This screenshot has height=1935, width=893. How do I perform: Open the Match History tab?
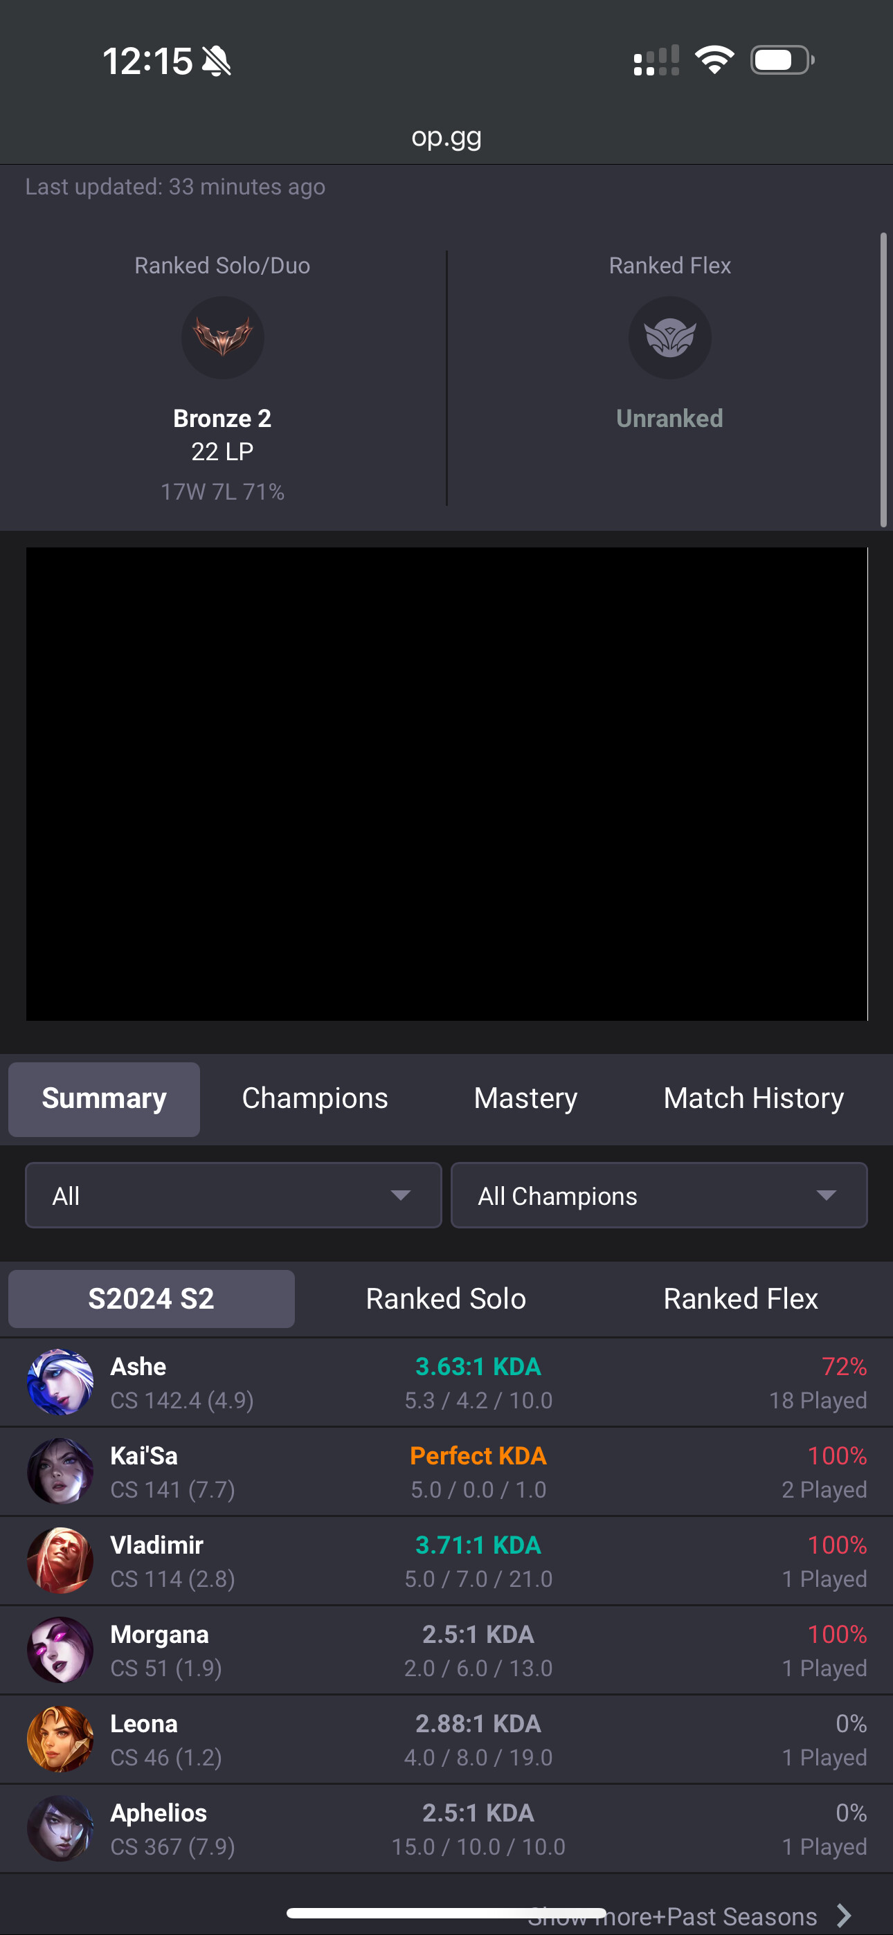coord(753,1098)
